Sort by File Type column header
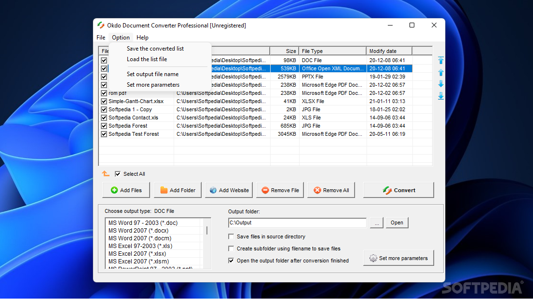The image size is (533, 301). pos(332,51)
